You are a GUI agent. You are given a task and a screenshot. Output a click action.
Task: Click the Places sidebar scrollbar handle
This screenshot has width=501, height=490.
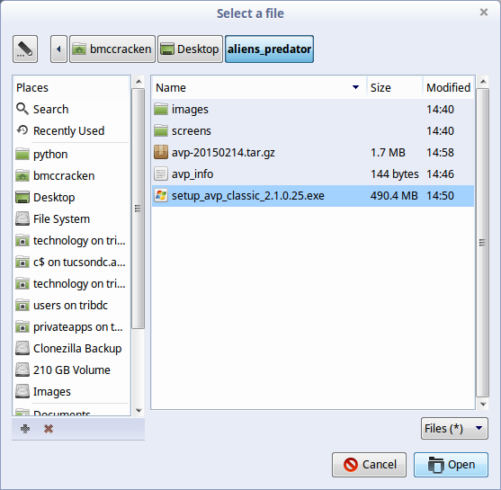138,209
